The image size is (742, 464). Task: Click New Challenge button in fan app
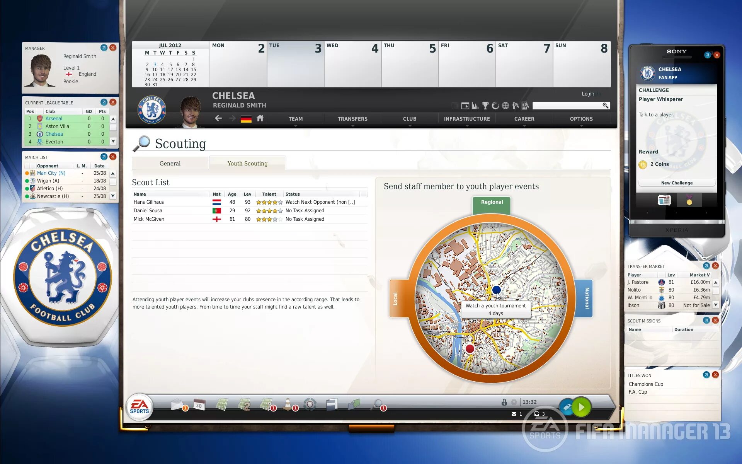pos(676,183)
